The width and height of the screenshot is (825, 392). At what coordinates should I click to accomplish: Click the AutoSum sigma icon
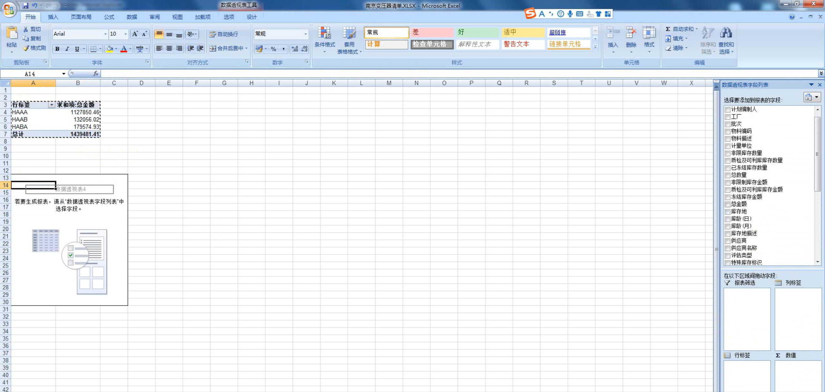[x=668, y=29]
